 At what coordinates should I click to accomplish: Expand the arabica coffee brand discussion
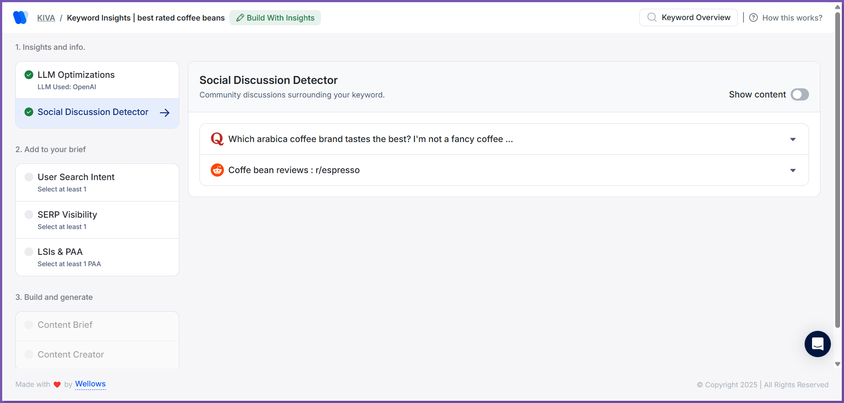click(793, 139)
